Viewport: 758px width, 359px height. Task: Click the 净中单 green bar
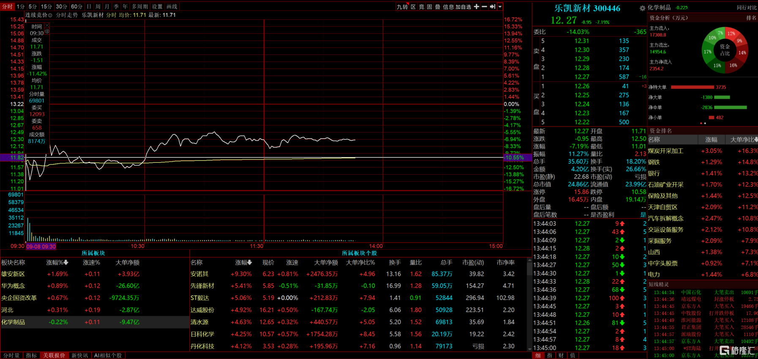point(730,108)
